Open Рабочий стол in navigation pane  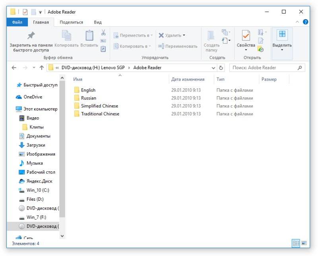37,172
